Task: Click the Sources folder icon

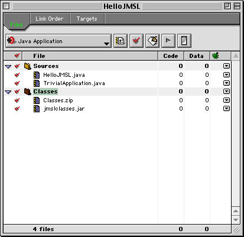Action: (28, 66)
